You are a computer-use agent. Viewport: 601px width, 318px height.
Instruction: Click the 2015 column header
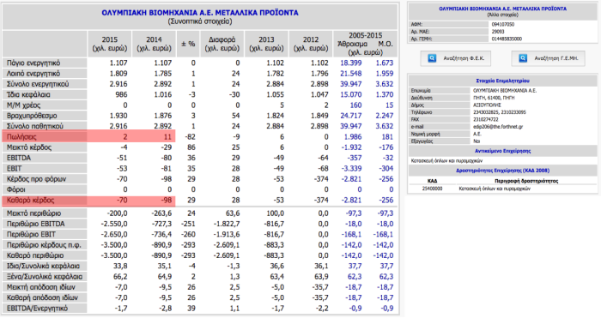[x=110, y=44]
